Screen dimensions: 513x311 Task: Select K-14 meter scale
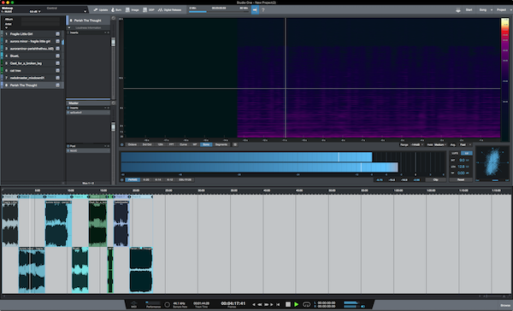tap(158, 180)
